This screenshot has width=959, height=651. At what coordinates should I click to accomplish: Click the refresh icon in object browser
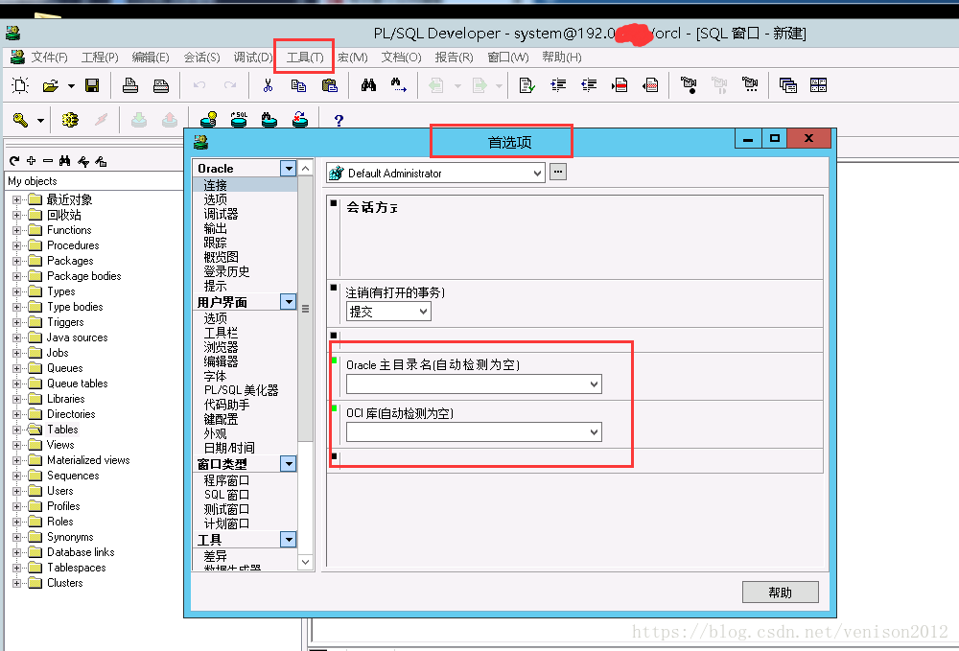(14, 161)
